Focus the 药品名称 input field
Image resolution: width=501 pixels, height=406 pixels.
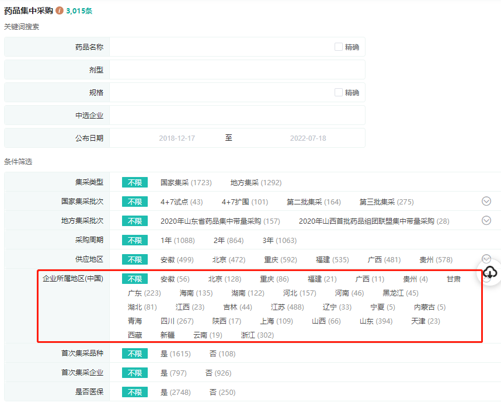[221, 47]
